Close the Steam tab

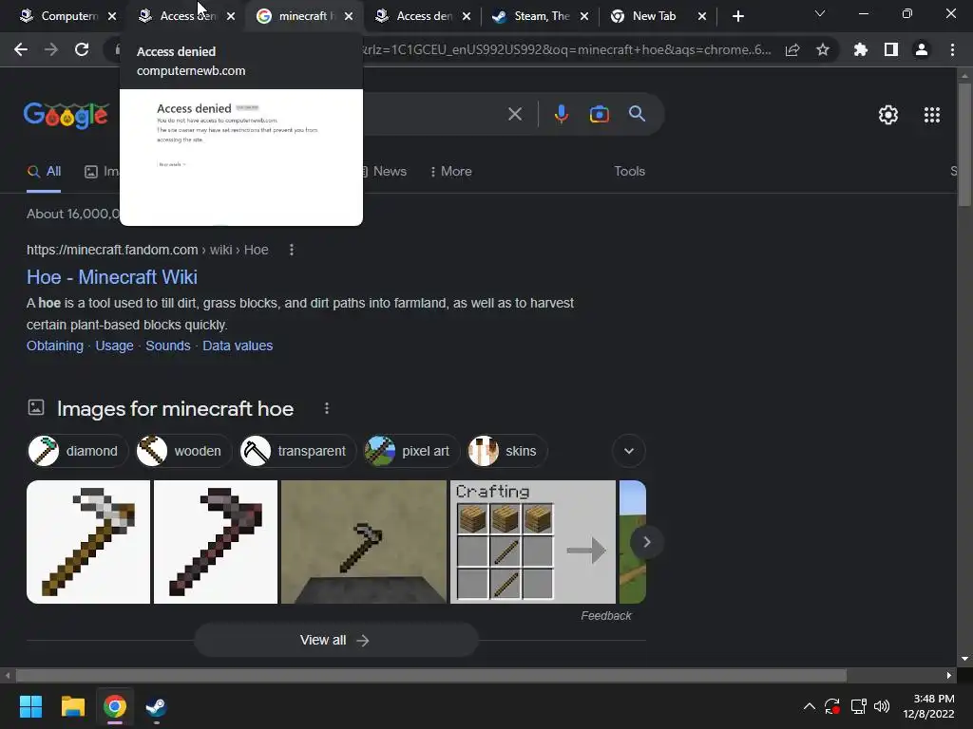coord(584,16)
